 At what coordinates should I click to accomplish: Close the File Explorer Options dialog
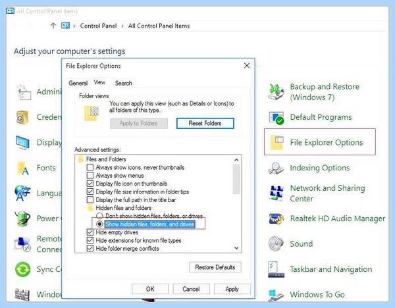point(247,66)
